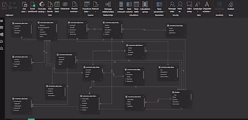Collapse the Coupons table card chevron
This screenshot has height=120, width=248.
(x=30, y=35)
